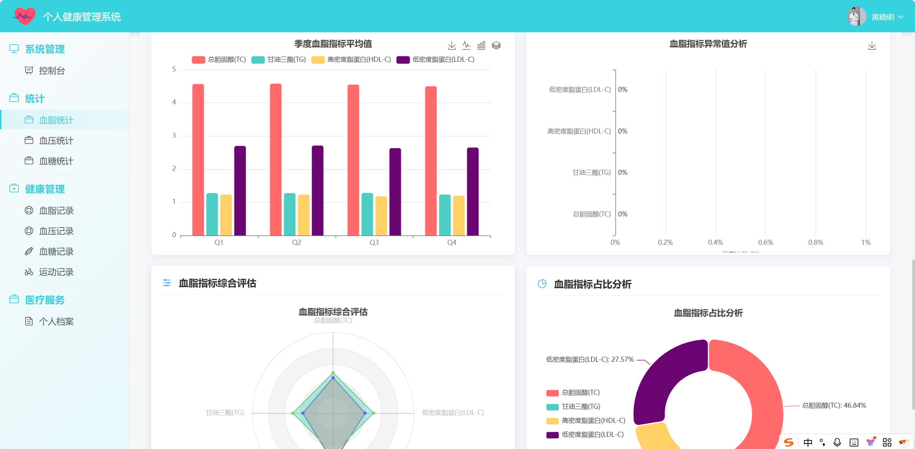
Task: Click the 血压统计 briefcase icon
Action: click(x=29, y=140)
